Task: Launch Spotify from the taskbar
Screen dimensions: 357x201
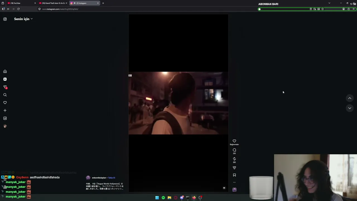Action: (163, 198)
